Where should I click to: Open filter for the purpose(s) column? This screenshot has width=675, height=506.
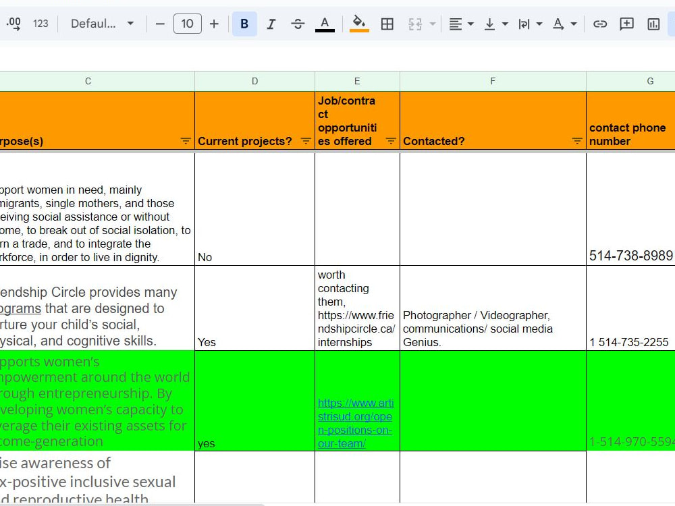pyautogui.click(x=186, y=141)
